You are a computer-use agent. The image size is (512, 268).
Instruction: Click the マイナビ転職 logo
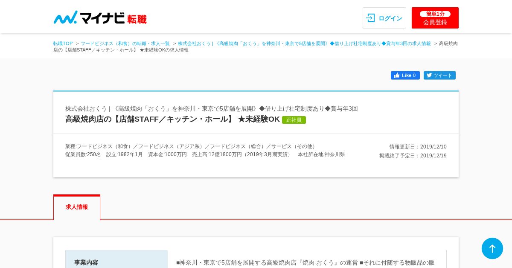(100, 17)
